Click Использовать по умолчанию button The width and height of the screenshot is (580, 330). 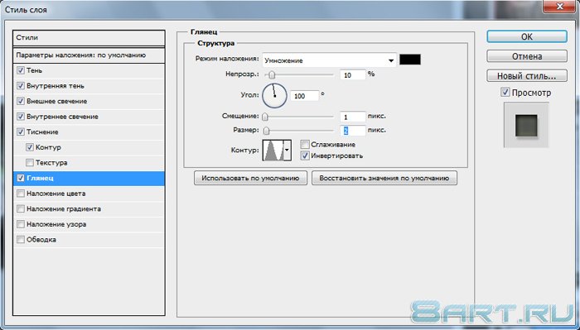coord(250,178)
